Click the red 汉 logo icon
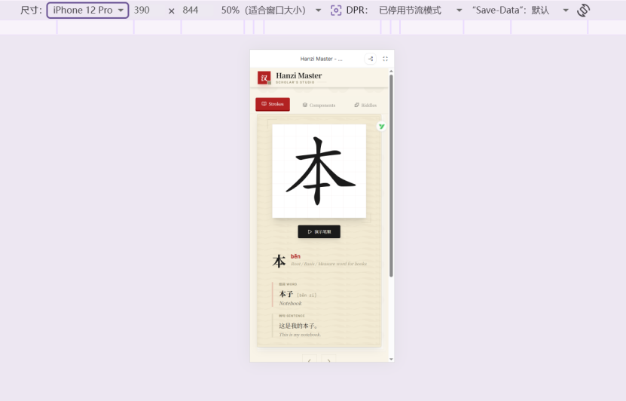Image resolution: width=626 pixels, height=401 pixels. tap(264, 78)
